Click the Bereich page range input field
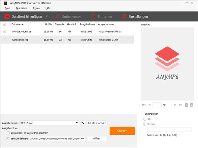 click(x=169, y=130)
